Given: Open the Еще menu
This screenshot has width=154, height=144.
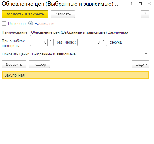Looking at the screenshot, I should point(140,64).
